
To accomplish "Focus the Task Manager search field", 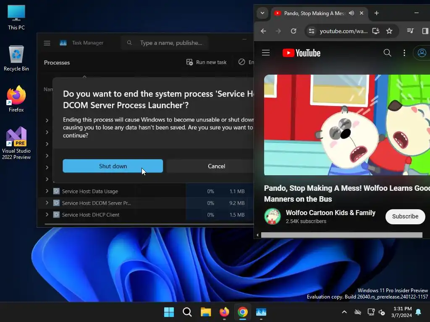I will [165, 43].
